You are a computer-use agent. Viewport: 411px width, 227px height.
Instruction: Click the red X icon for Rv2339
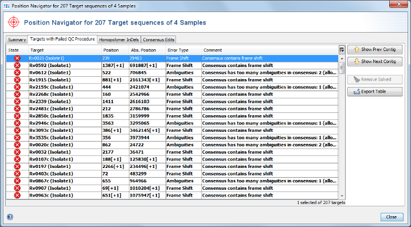point(17,101)
